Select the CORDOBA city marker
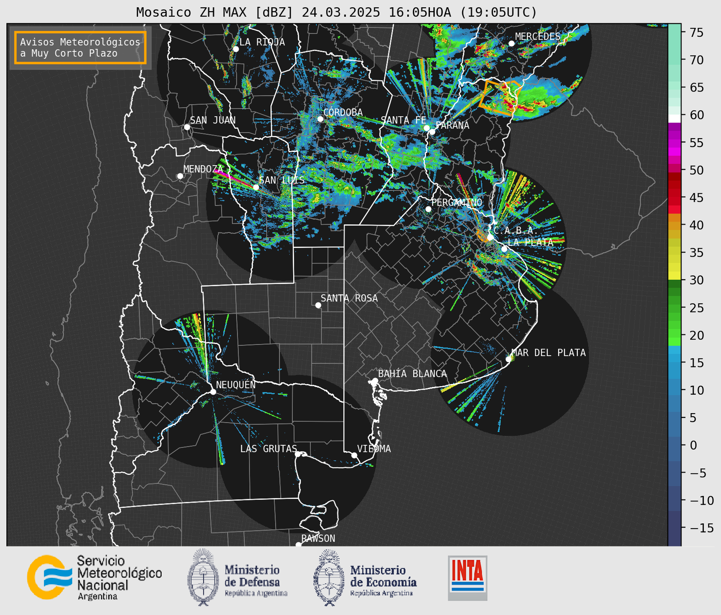This screenshot has width=721, height=615. (320, 119)
